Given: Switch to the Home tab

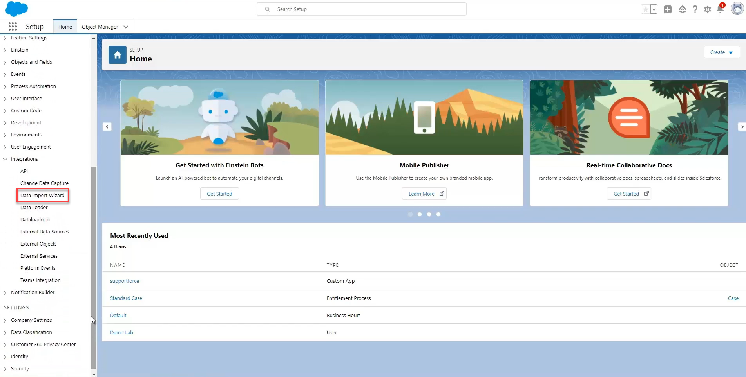Looking at the screenshot, I should tap(65, 27).
